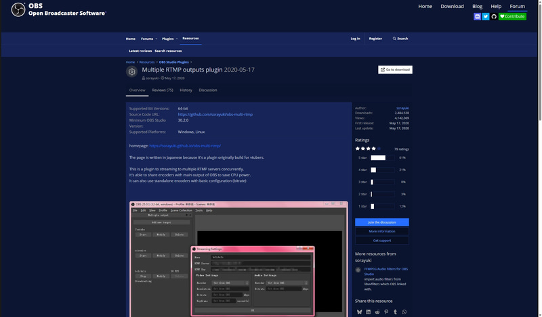Click the Downloads value 2,484,538
The height and width of the screenshot is (317, 542).
[x=402, y=113]
